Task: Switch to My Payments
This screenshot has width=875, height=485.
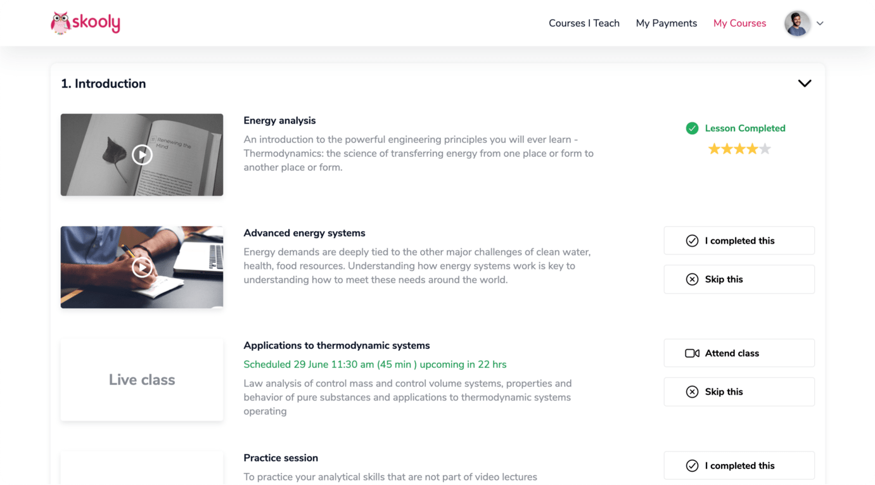Action: coord(666,23)
